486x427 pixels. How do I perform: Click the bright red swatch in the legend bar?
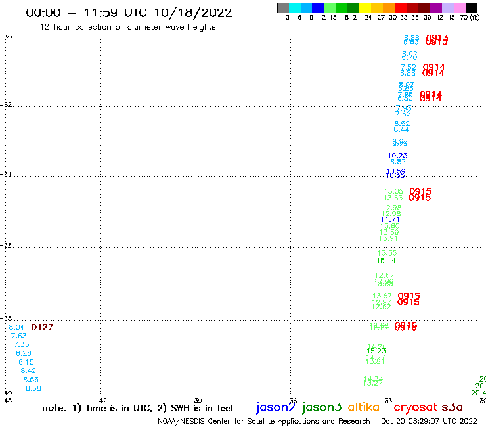(400, 8)
